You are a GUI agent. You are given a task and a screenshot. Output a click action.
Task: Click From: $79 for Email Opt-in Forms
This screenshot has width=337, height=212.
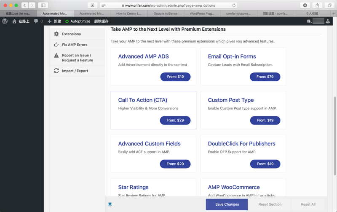[265, 77]
